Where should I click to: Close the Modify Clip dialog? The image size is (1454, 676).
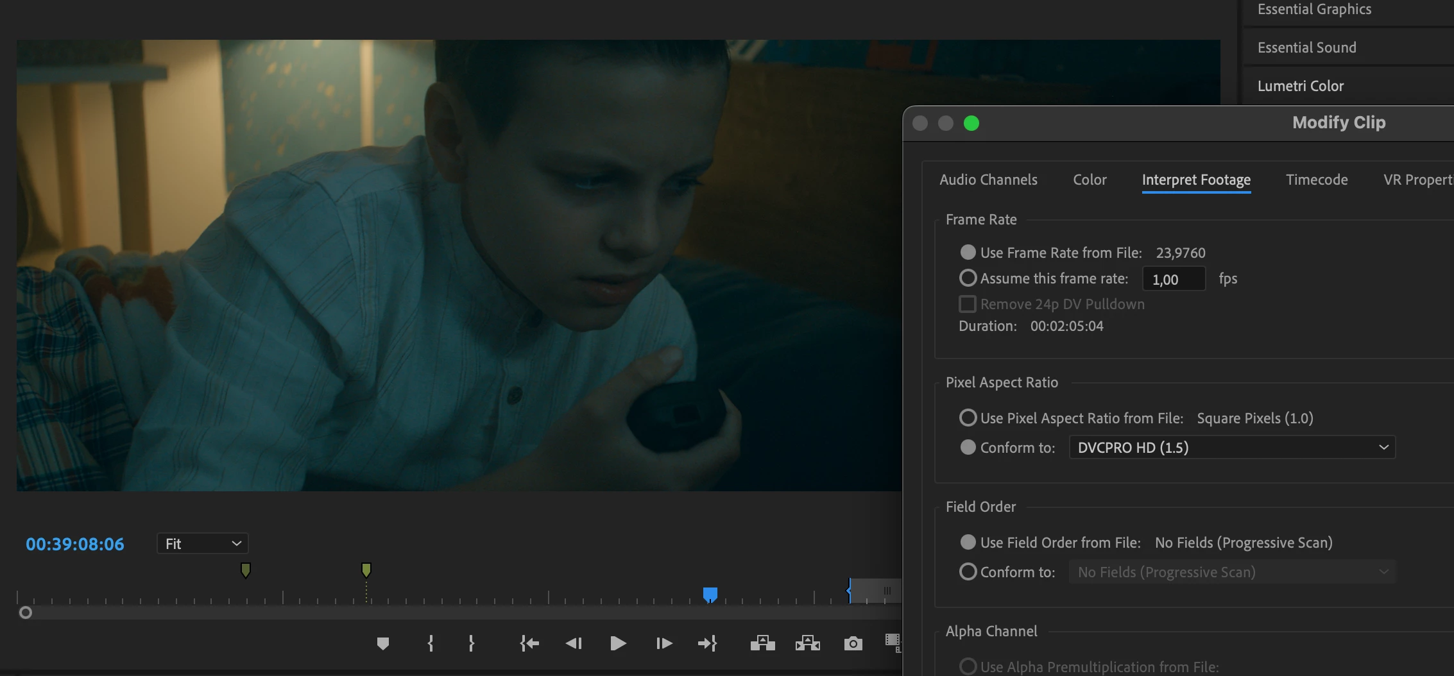click(x=920, y=123)
